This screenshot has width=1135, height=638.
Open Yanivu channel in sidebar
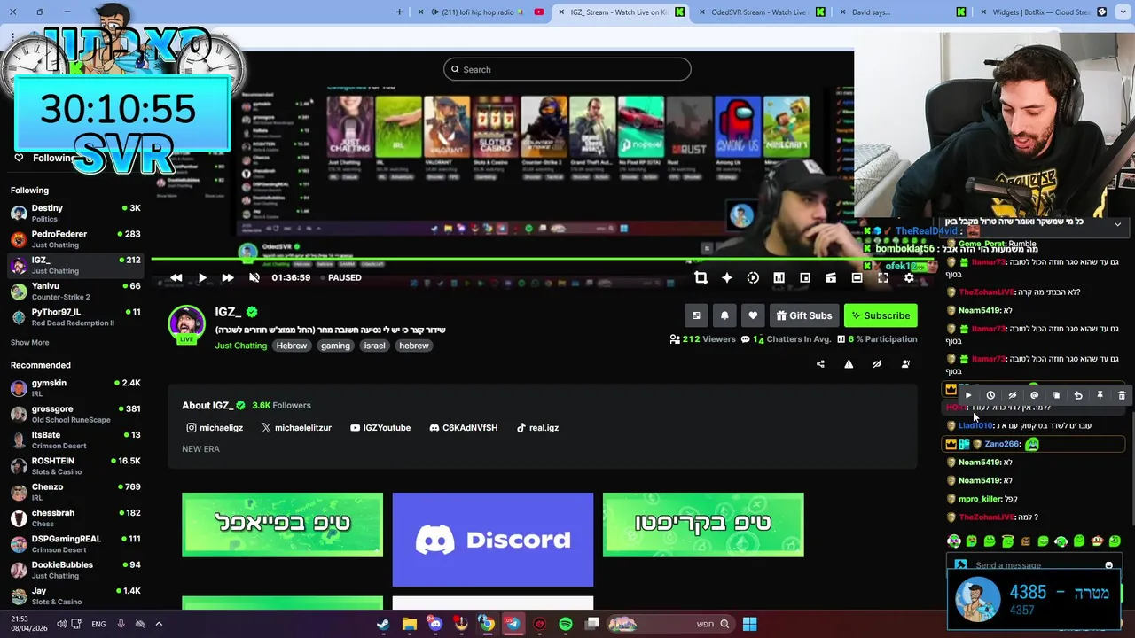[x=75, y=292]
